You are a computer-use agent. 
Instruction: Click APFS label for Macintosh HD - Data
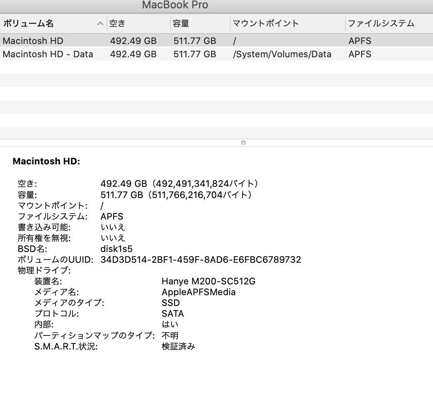click(359, 54)
